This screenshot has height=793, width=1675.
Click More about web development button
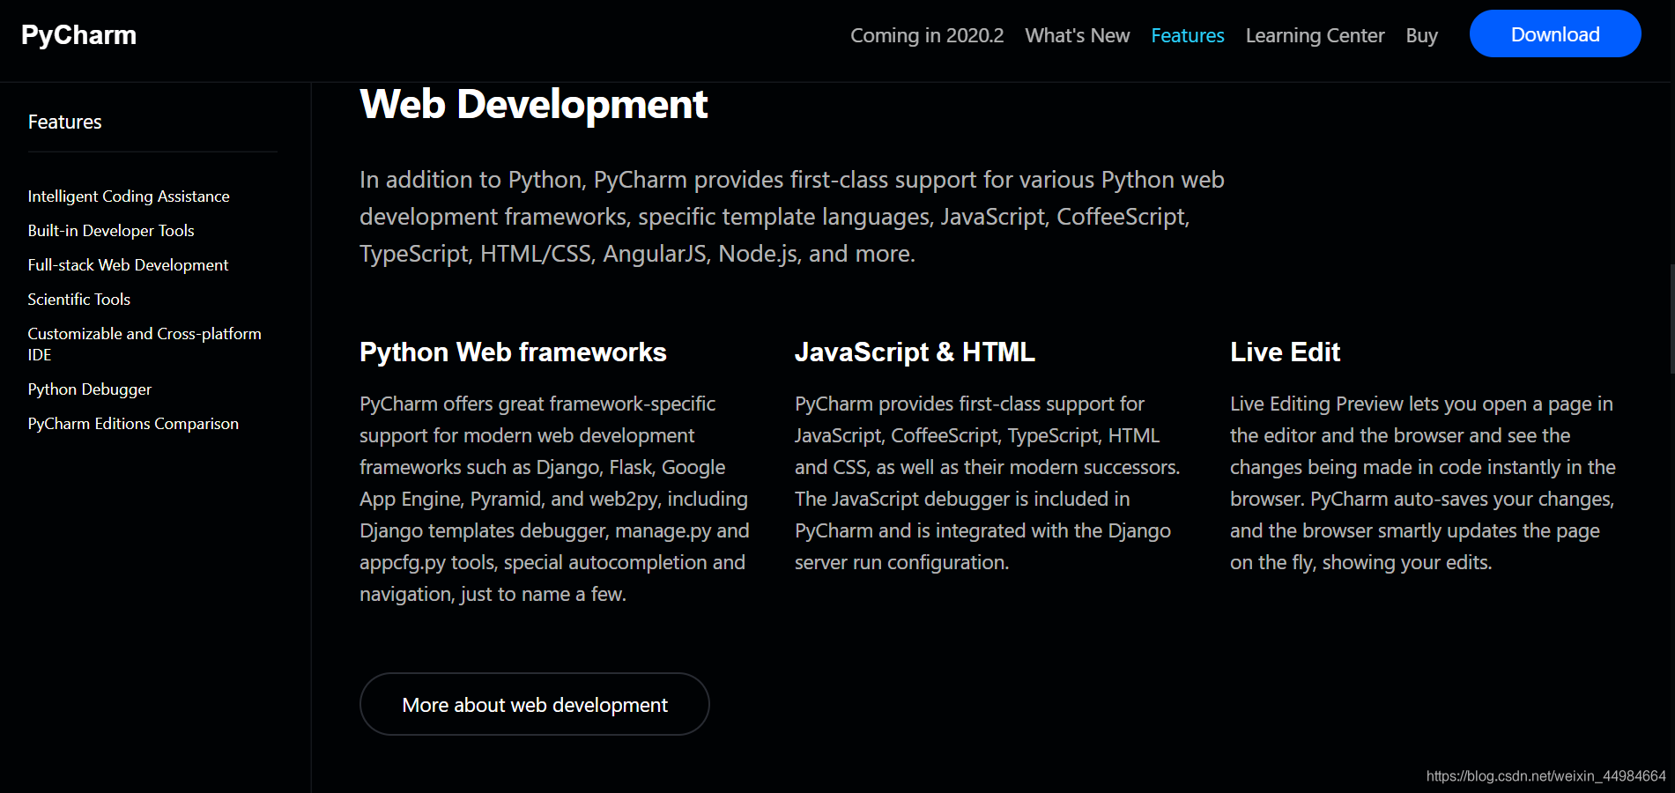pos(535,704)
